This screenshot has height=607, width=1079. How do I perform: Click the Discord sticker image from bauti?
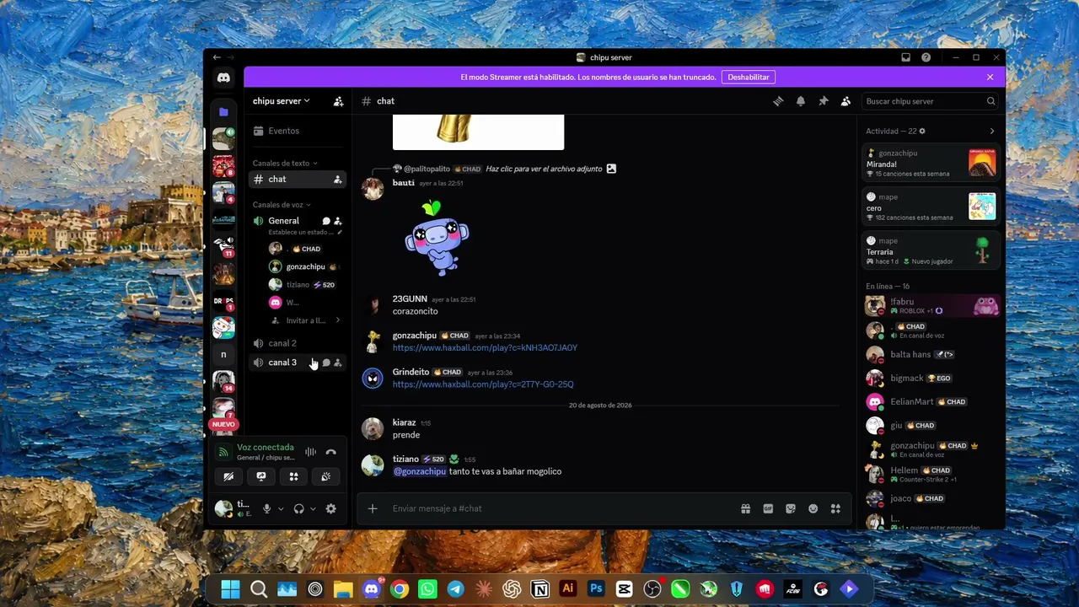tap(437, 238)
